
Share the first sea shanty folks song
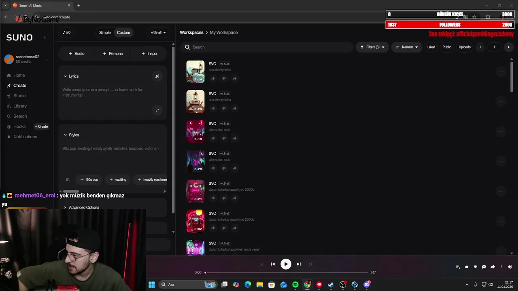[x=235, y=78]
